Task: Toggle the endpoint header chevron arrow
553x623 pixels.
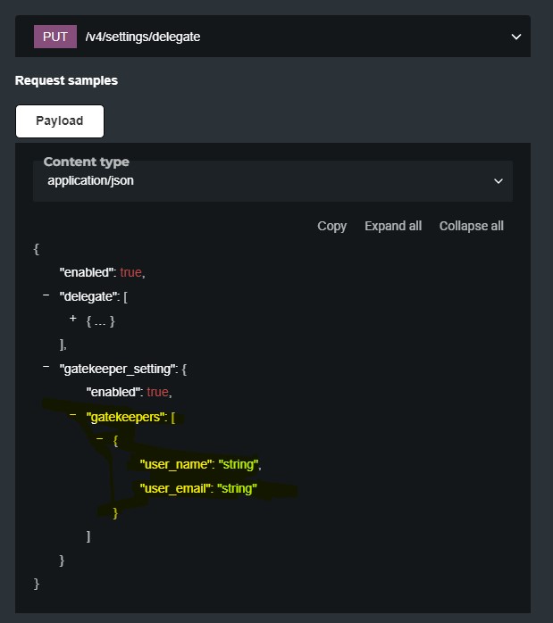Action: (515, 37)
